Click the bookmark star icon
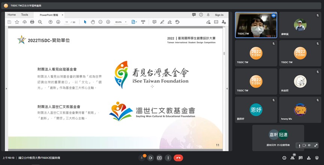Viewport: 324px width, 165px height. click(x=17, y=22)
